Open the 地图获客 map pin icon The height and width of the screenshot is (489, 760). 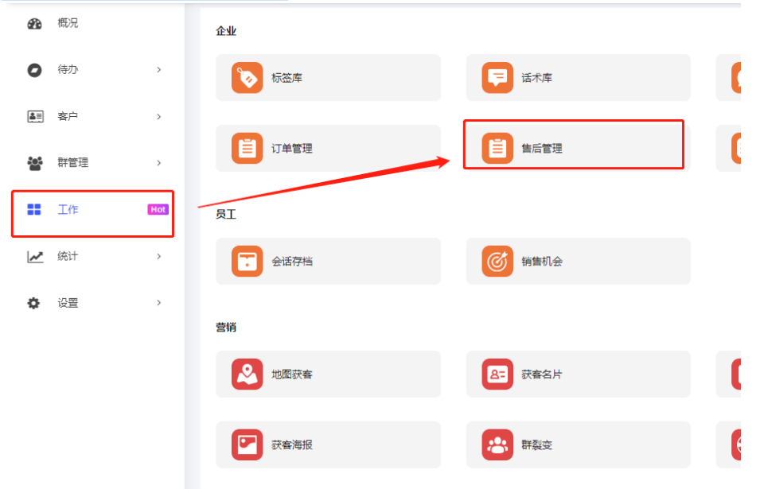tap(247, 374)
